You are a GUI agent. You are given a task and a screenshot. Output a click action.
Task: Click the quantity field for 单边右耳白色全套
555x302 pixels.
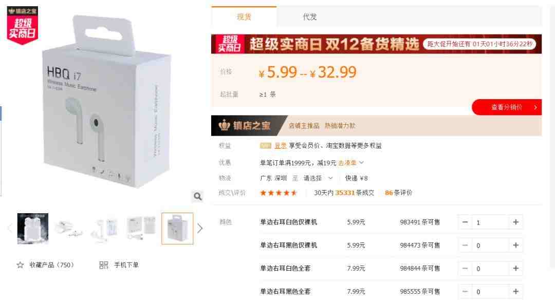(x=490, y=269)
